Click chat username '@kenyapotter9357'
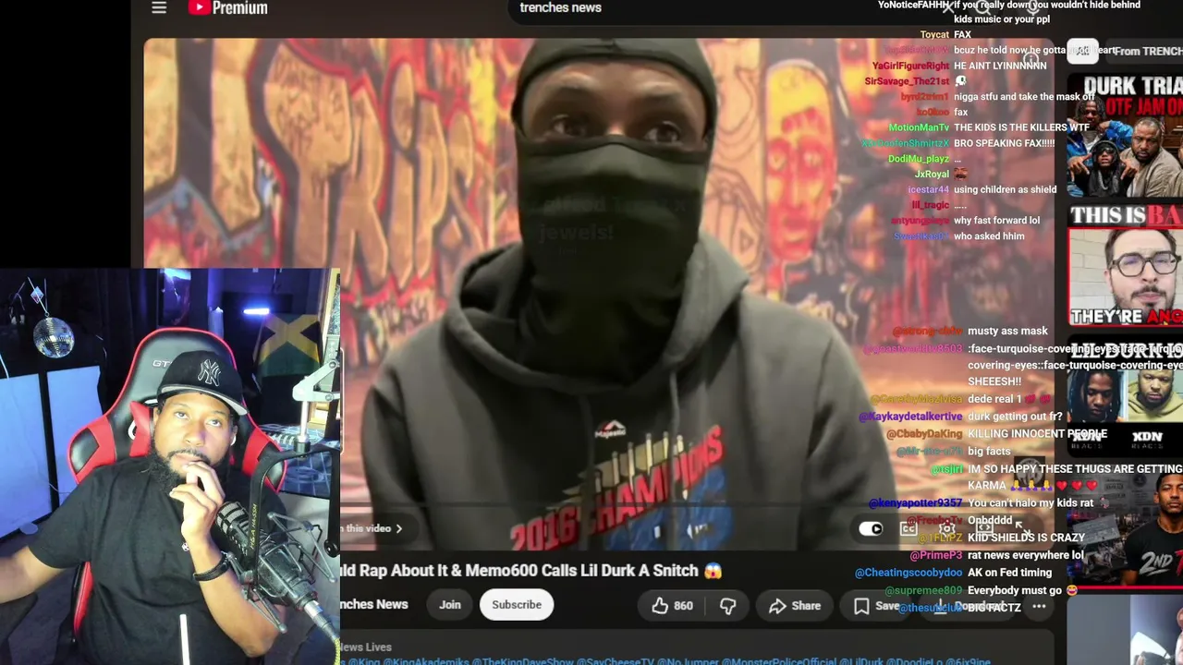The height and width of the screenshot is (665, 1183). point(915,503)
